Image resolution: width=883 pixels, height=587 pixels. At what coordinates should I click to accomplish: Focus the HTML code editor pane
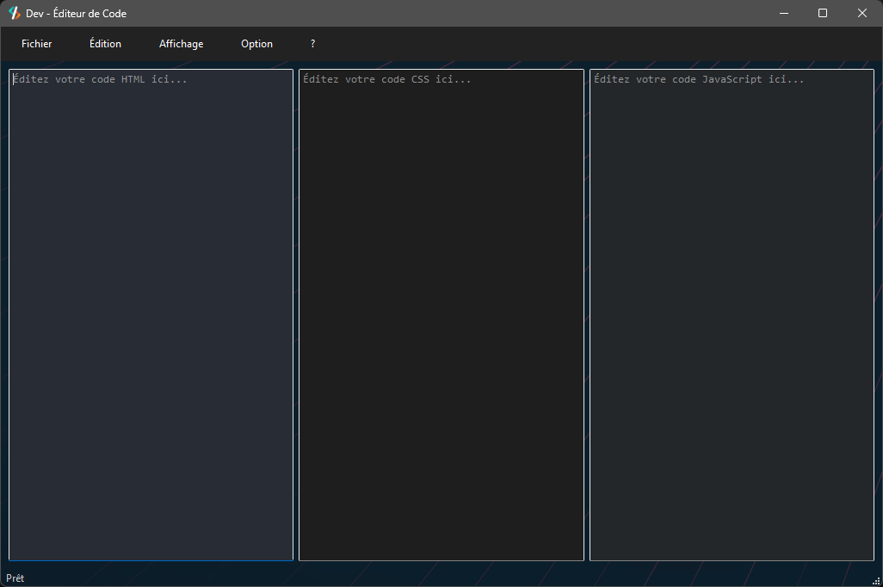click(x=151, y=318)
